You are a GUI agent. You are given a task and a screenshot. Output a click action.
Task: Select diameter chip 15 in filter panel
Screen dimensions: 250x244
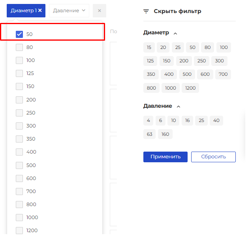[149, 48]
